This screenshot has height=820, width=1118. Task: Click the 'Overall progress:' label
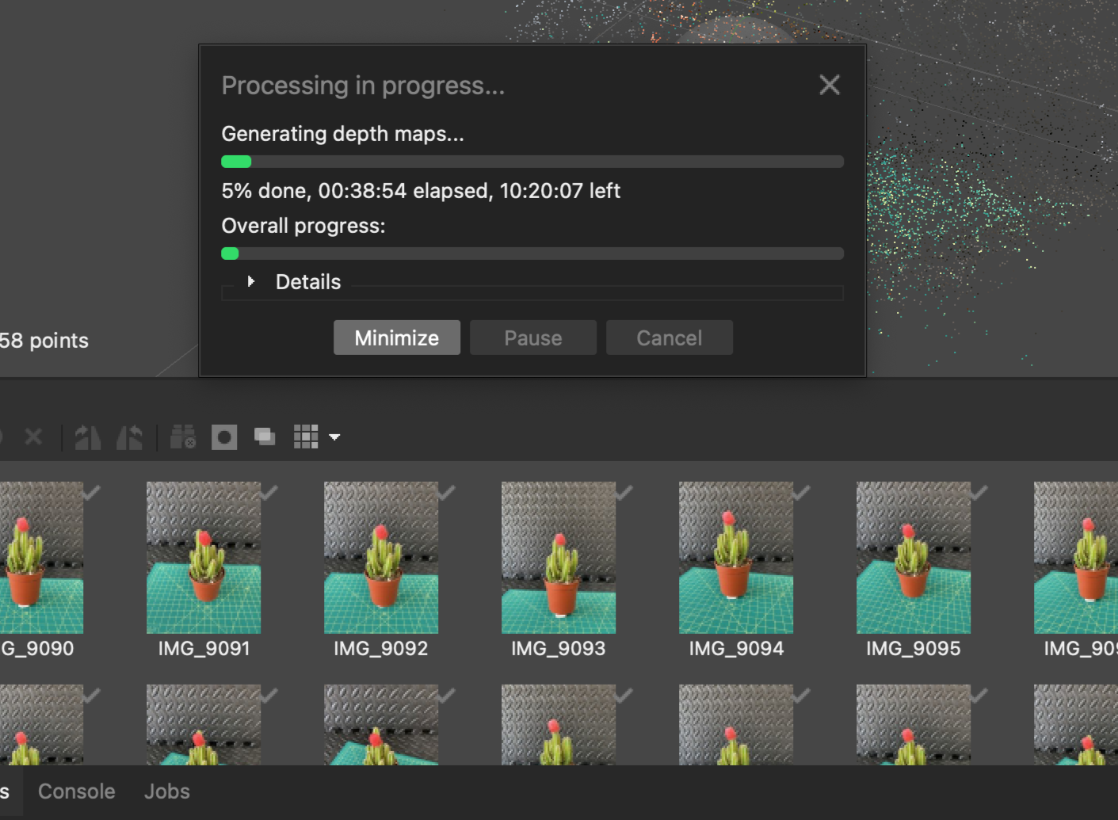[x=303, y=226]
